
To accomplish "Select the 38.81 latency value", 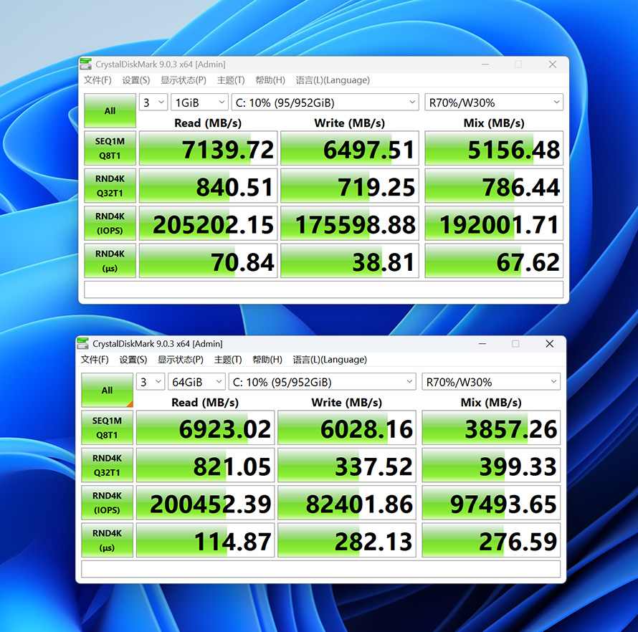I will (350, 261).
